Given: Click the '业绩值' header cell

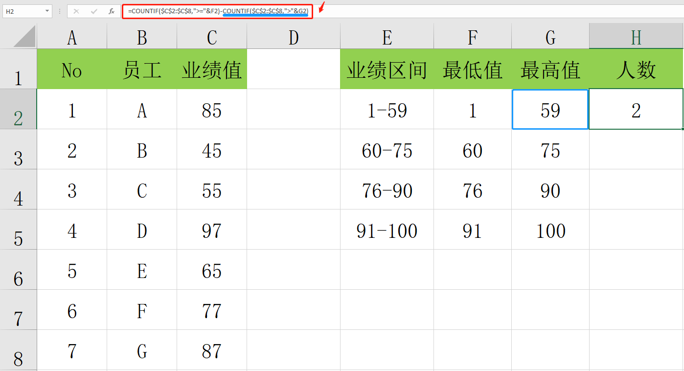Looking at the screenshot, I should (212, 69).
